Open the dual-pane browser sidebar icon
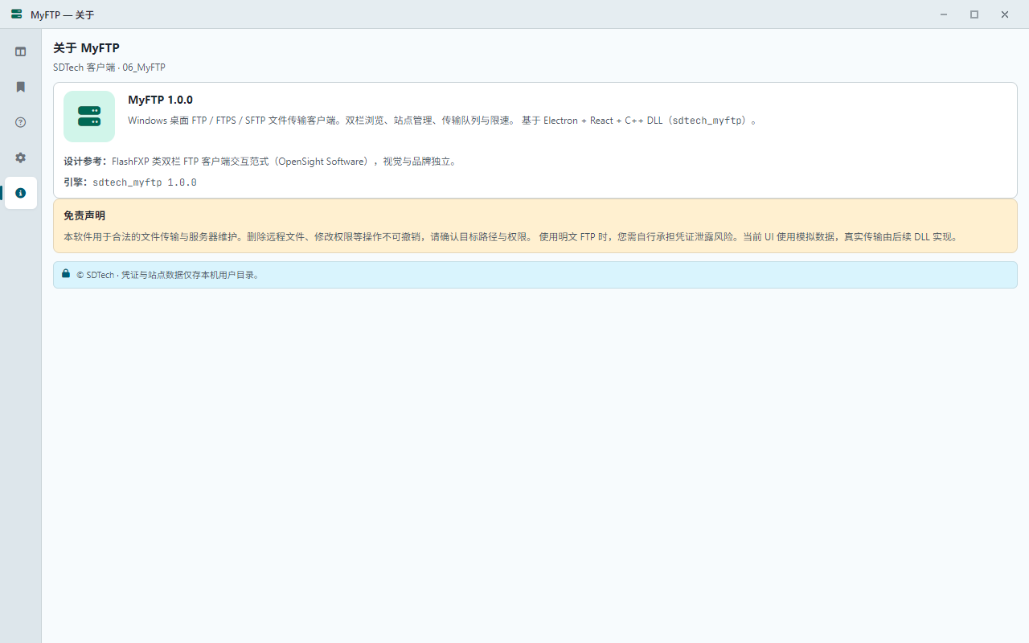The height and width of the screenshot is (643, 1029). (21, 51)
